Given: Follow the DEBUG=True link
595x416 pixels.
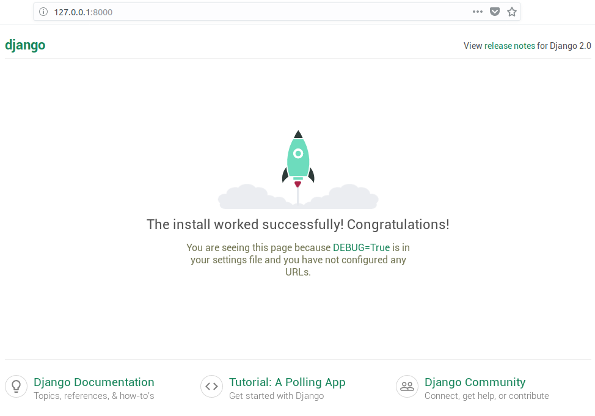Looking at the screenshot, I should click(361, 247).
